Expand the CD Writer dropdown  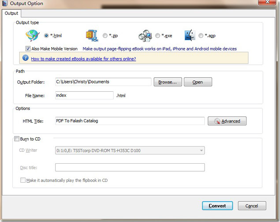point(202,151)
